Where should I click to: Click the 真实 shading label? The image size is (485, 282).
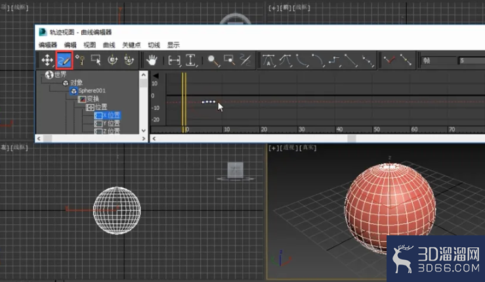tap(308, 147)
